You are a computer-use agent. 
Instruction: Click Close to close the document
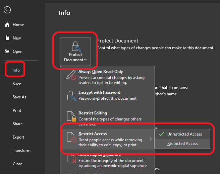pos(18,164)
